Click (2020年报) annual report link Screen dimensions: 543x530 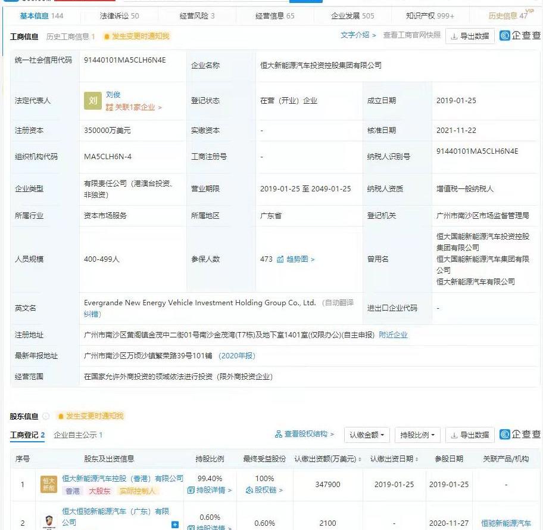tap(237, 355)
